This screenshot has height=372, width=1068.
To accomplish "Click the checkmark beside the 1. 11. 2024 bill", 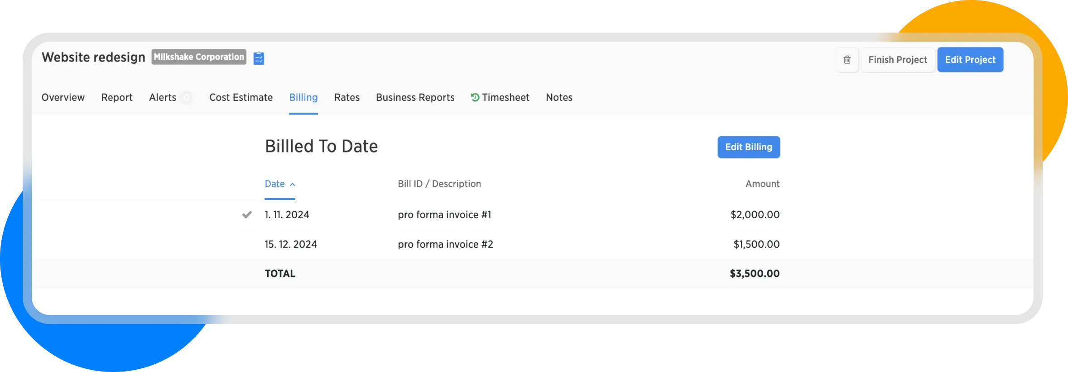I will (x=247, y=215).
